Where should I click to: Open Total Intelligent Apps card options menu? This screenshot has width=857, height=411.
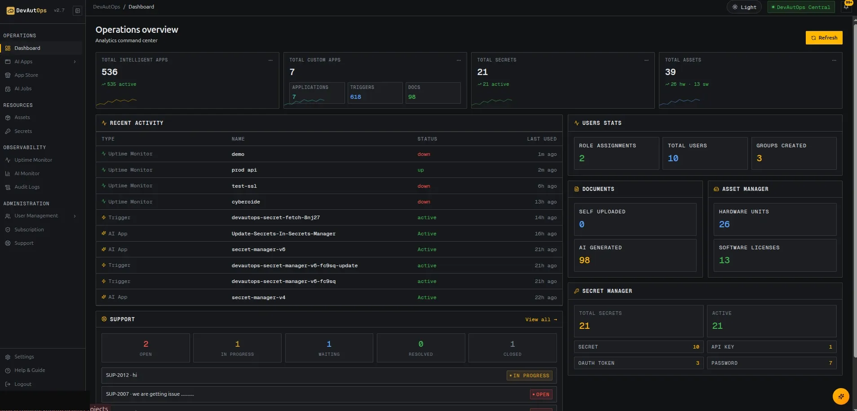click(270, 60)
